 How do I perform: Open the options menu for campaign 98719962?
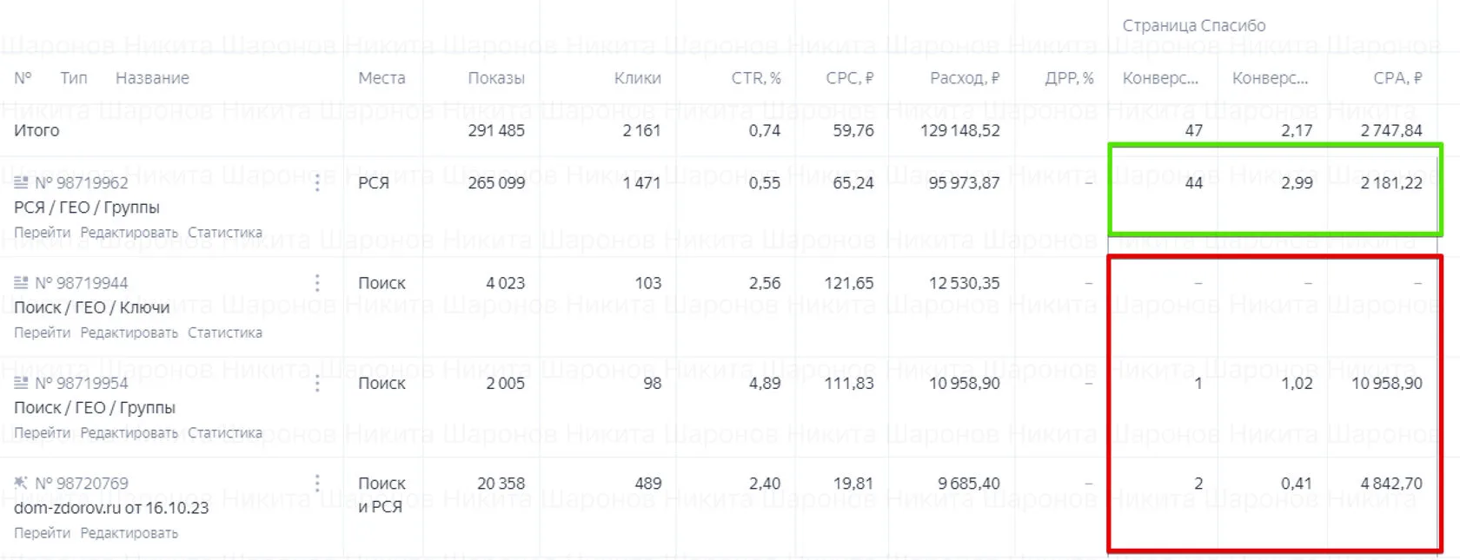(x=317, y=182)
